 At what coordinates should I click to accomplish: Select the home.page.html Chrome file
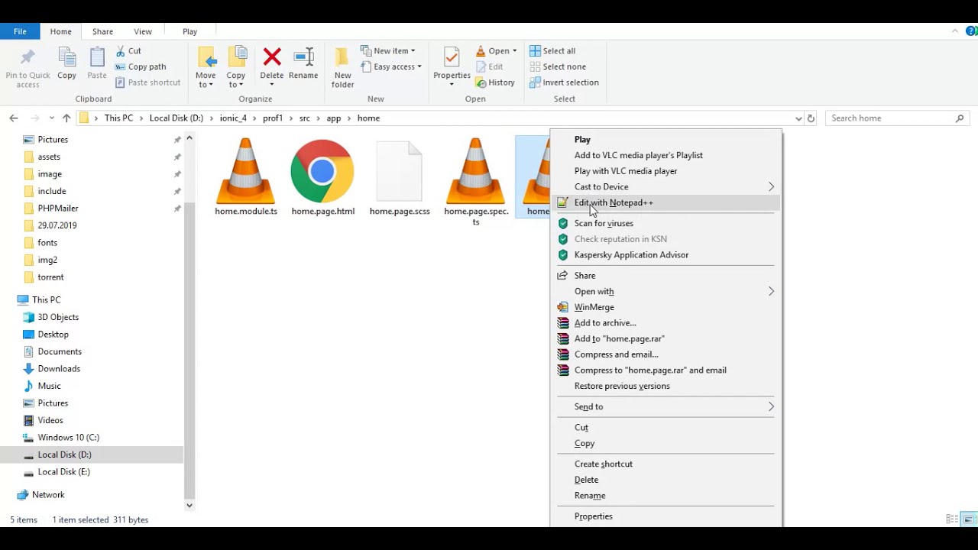322,177
